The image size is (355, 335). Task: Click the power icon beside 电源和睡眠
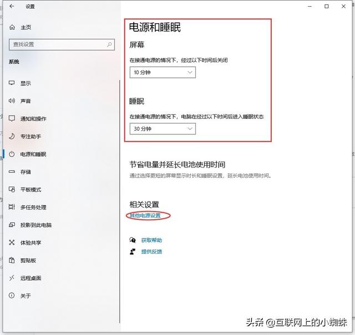pyautogui.click(x=12, y=154)
